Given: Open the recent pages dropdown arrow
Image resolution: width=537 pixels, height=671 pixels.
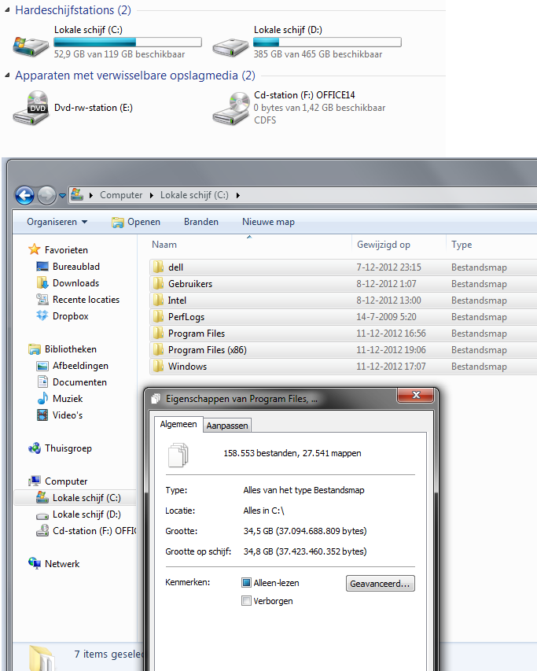Looking at the screenshot, I should coord(62,196).
